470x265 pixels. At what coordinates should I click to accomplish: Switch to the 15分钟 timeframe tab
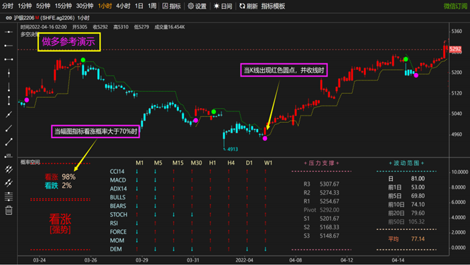[63, 6]
